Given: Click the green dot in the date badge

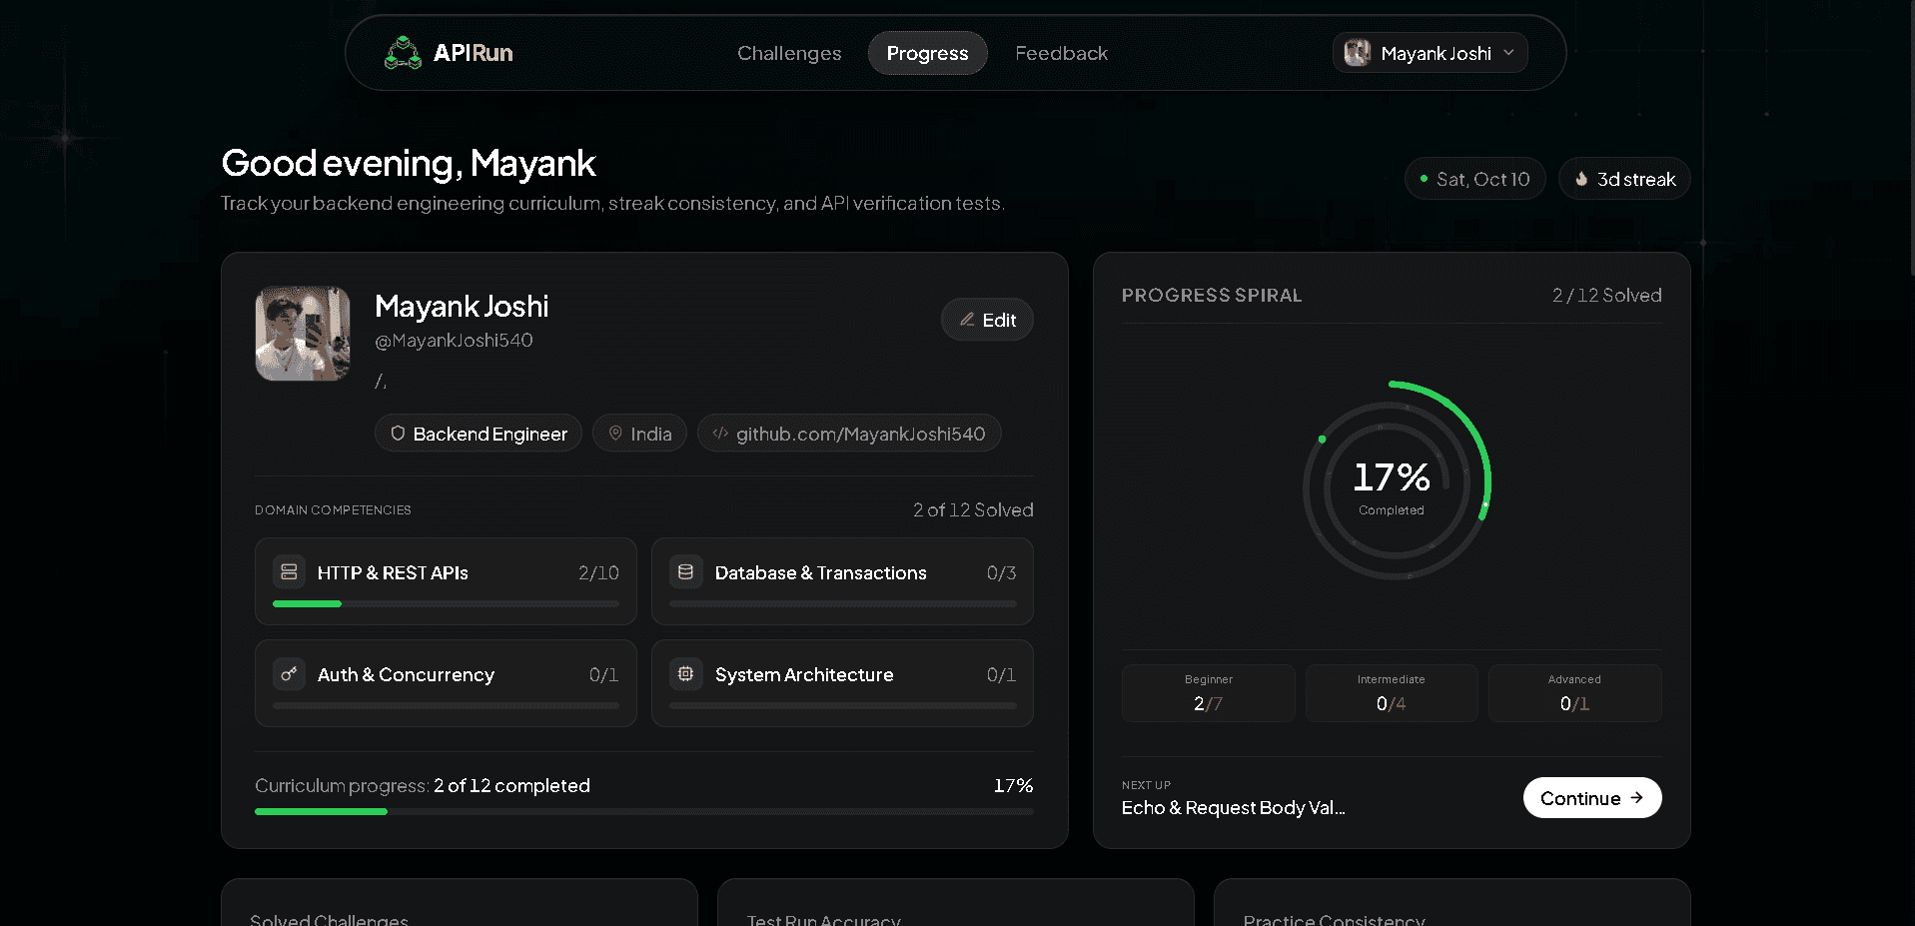Looking at the screenshot, I should coord(1424,179).
